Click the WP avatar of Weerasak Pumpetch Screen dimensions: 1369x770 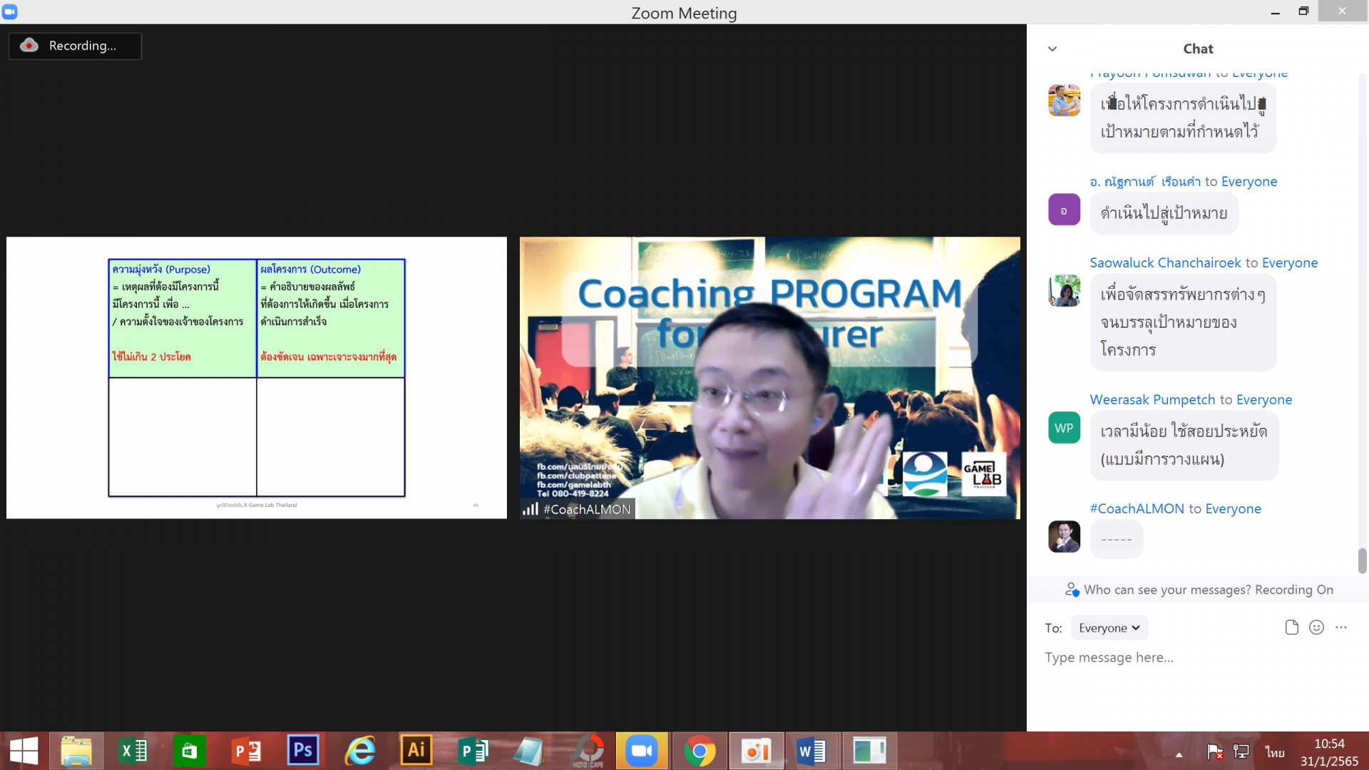(1064, 428)
